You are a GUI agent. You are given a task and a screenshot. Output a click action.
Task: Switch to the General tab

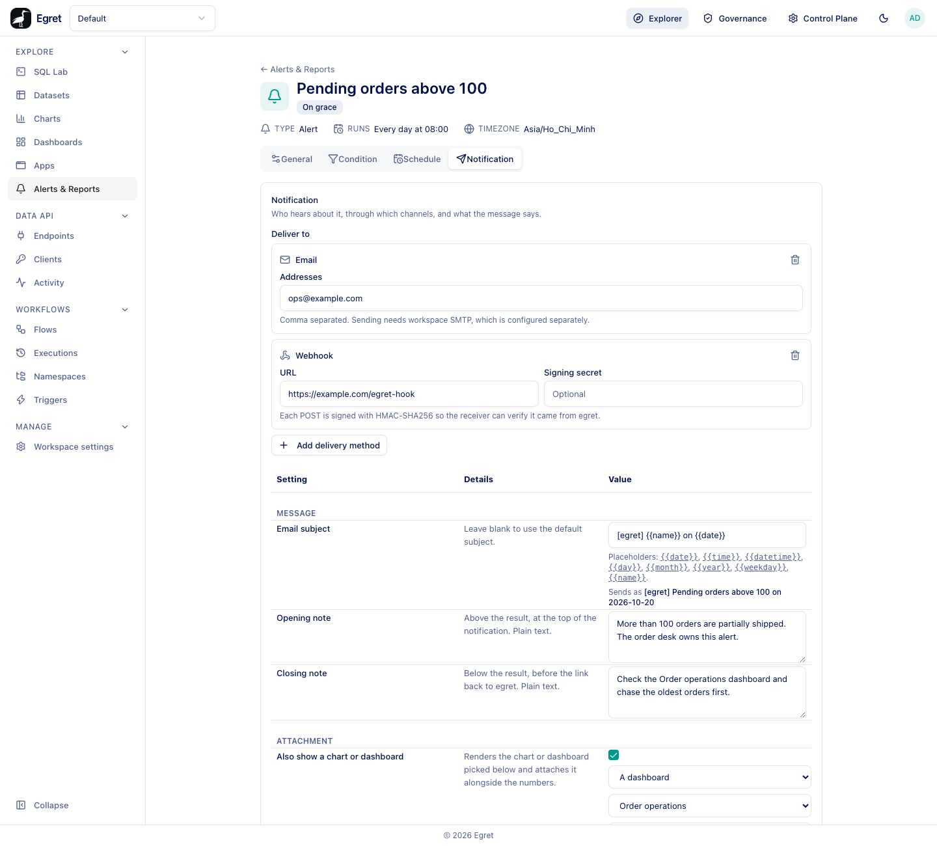coord(292,159)
